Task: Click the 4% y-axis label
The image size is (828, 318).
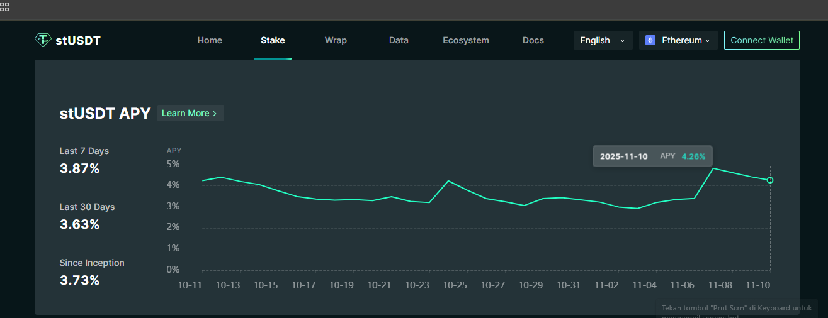Action: [x=173, y=185]
